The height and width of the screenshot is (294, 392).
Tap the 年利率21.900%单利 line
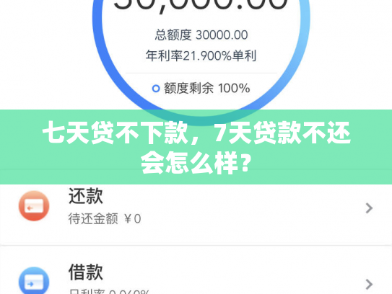(201, 55)
